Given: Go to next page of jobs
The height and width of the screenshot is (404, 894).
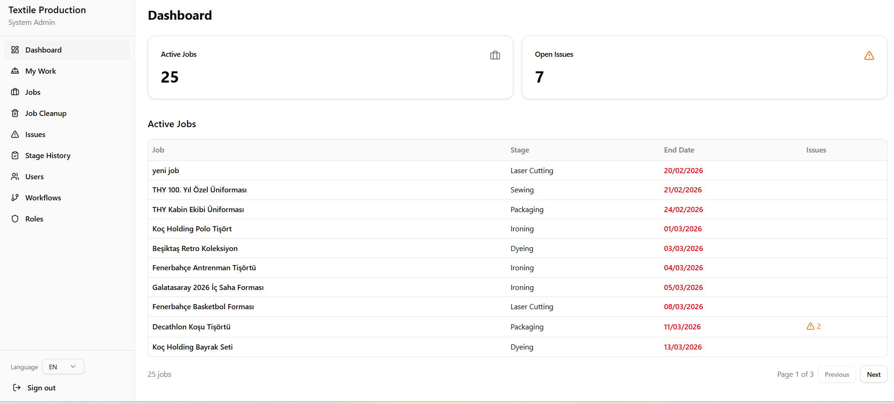Looking at the screenshot, I should tap(873, 374).
